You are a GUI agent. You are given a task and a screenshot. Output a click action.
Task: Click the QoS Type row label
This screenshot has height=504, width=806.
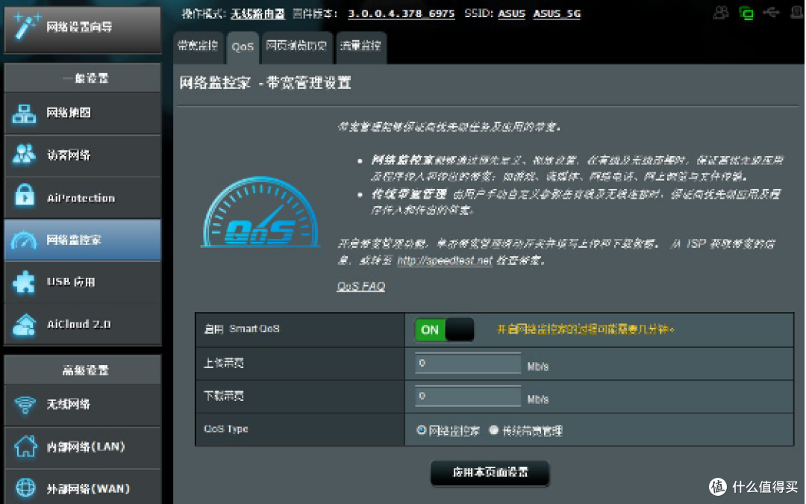(x=226, y=429)
